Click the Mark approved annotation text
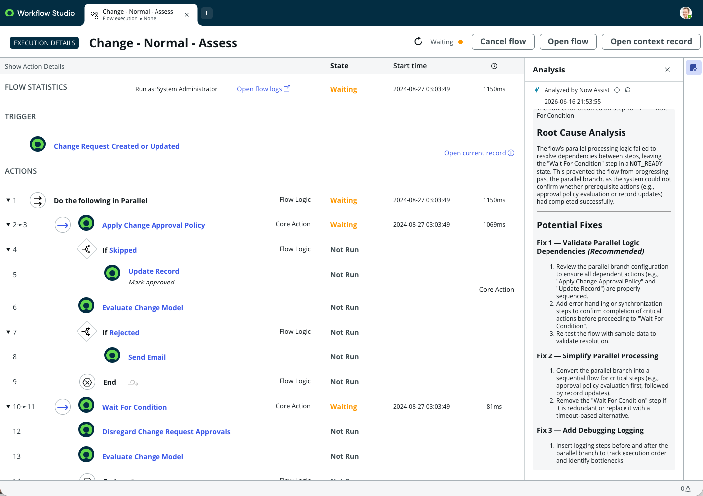 pyautogui.click(x=152, y=283)
